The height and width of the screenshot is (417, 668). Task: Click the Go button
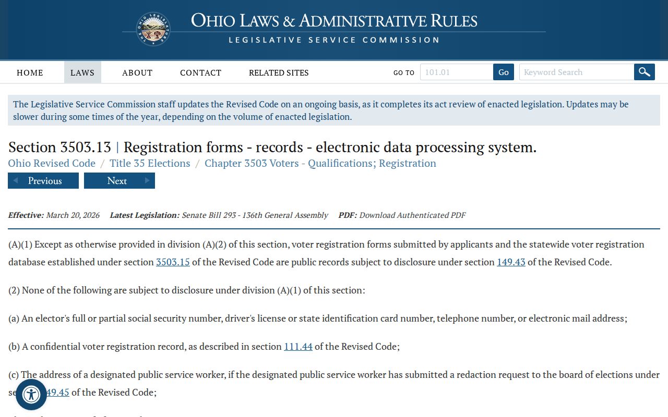[504, 72]
